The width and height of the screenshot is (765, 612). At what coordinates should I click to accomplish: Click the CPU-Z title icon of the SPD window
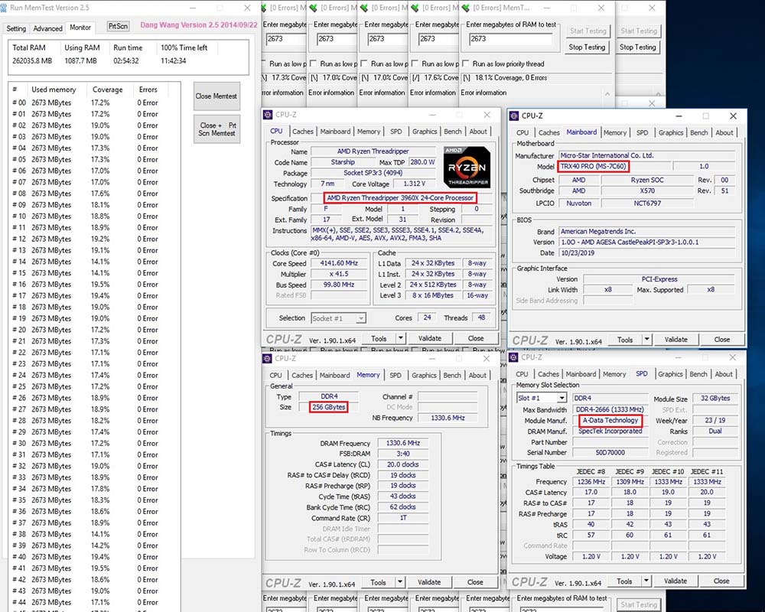click(x=514, y=357)
